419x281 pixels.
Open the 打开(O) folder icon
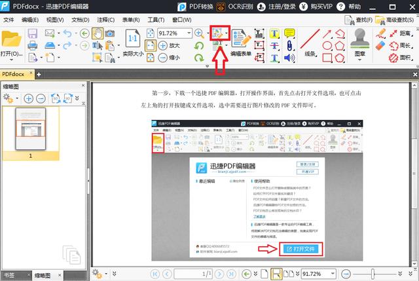tap(11, 39)
